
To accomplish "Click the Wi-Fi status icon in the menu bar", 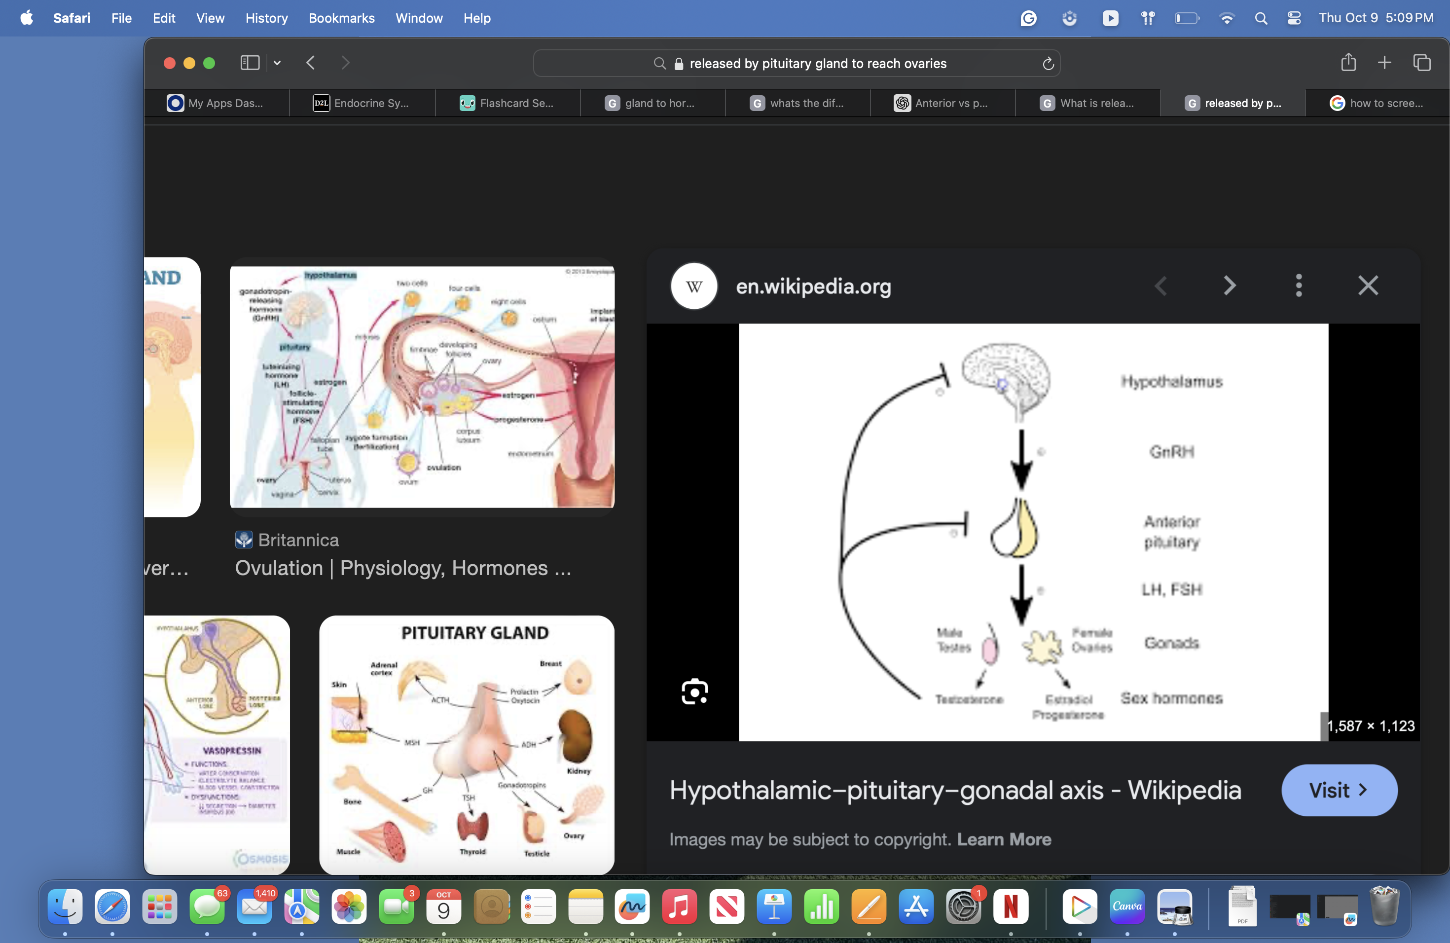I will (x=1227, y=18).
